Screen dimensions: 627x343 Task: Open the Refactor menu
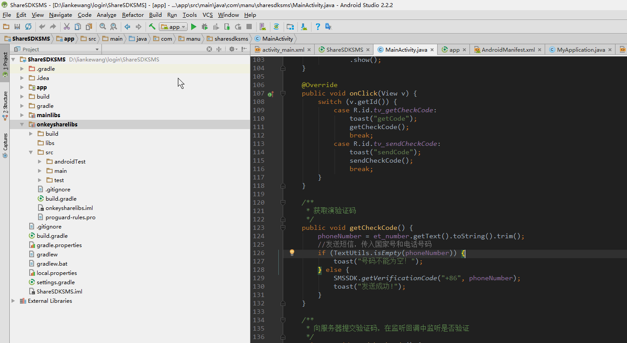[133, 15]
